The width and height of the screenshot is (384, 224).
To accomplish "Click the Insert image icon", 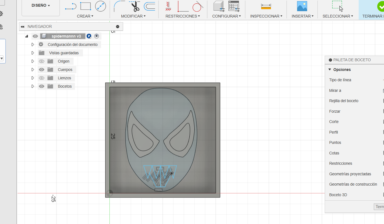I will pos(302,6).
